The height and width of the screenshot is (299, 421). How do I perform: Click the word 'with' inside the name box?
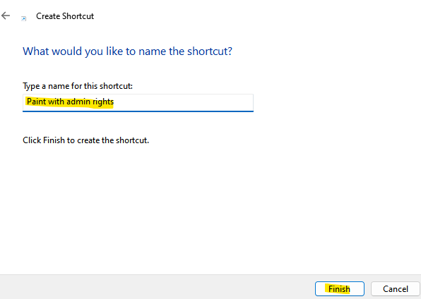(x=56, y=102)
